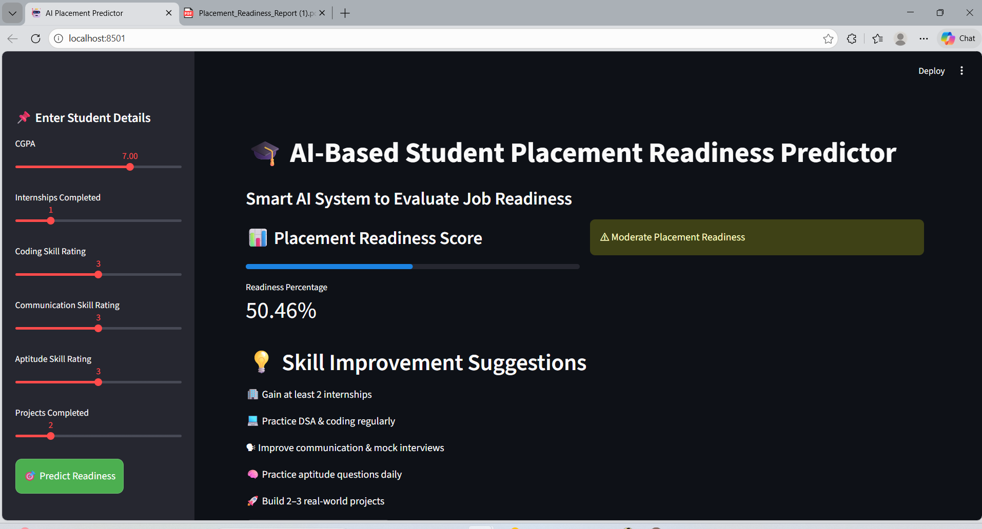
Task: Close the Placement_Readiness_Report tab
Action: click(x=322, y=13)
